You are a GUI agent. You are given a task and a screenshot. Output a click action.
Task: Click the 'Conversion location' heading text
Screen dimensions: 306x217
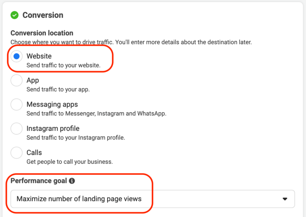click(x=42, y=33)
